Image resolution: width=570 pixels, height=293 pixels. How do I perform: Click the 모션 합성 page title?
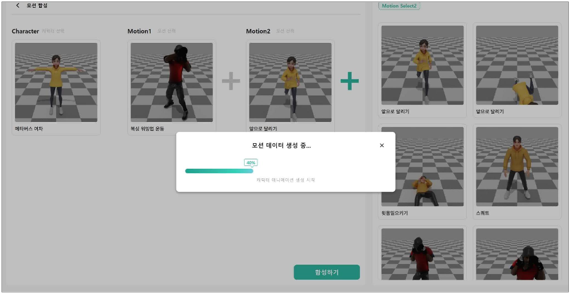click(37, 6)
